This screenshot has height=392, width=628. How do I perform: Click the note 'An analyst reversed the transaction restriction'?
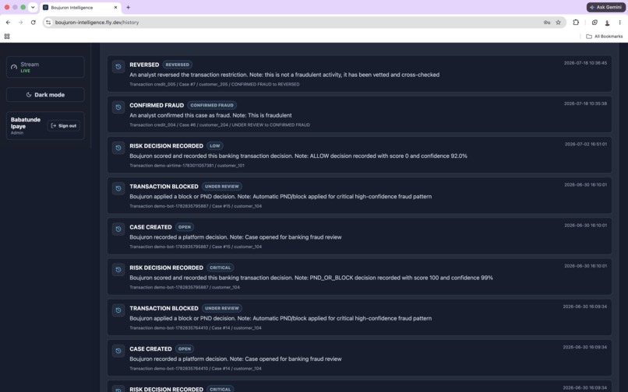(x=189, y=75)
